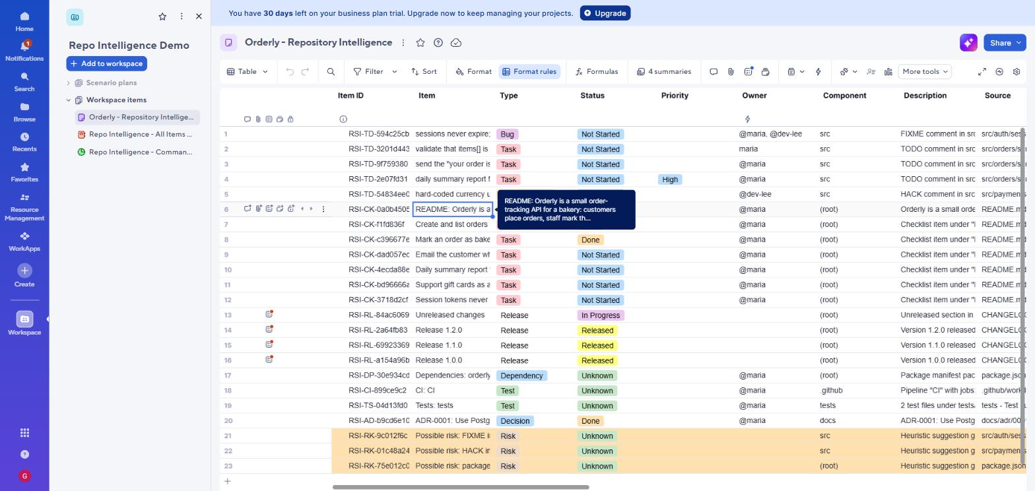Viewport: 1035px width, 491px height.
Task: Open the proof indicator on row 13
Action: pos(269,315)
